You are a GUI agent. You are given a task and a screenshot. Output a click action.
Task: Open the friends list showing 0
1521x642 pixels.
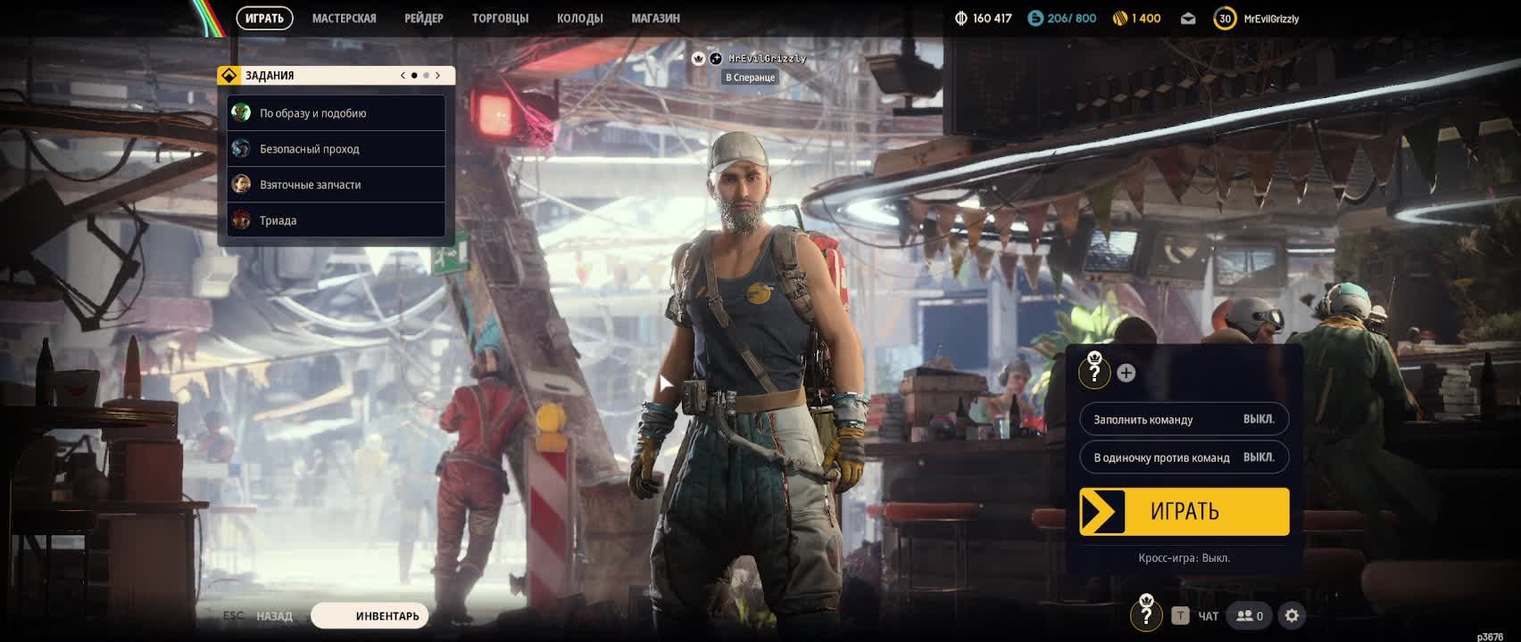(1248, 616)
